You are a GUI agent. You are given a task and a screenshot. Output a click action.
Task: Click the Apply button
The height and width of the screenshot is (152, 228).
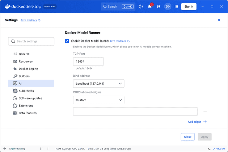click(204, 137)
